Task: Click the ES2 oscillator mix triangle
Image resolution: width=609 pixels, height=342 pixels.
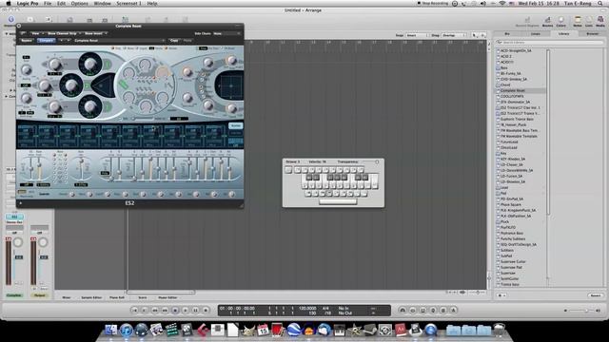Action: (x=103, y=85)
